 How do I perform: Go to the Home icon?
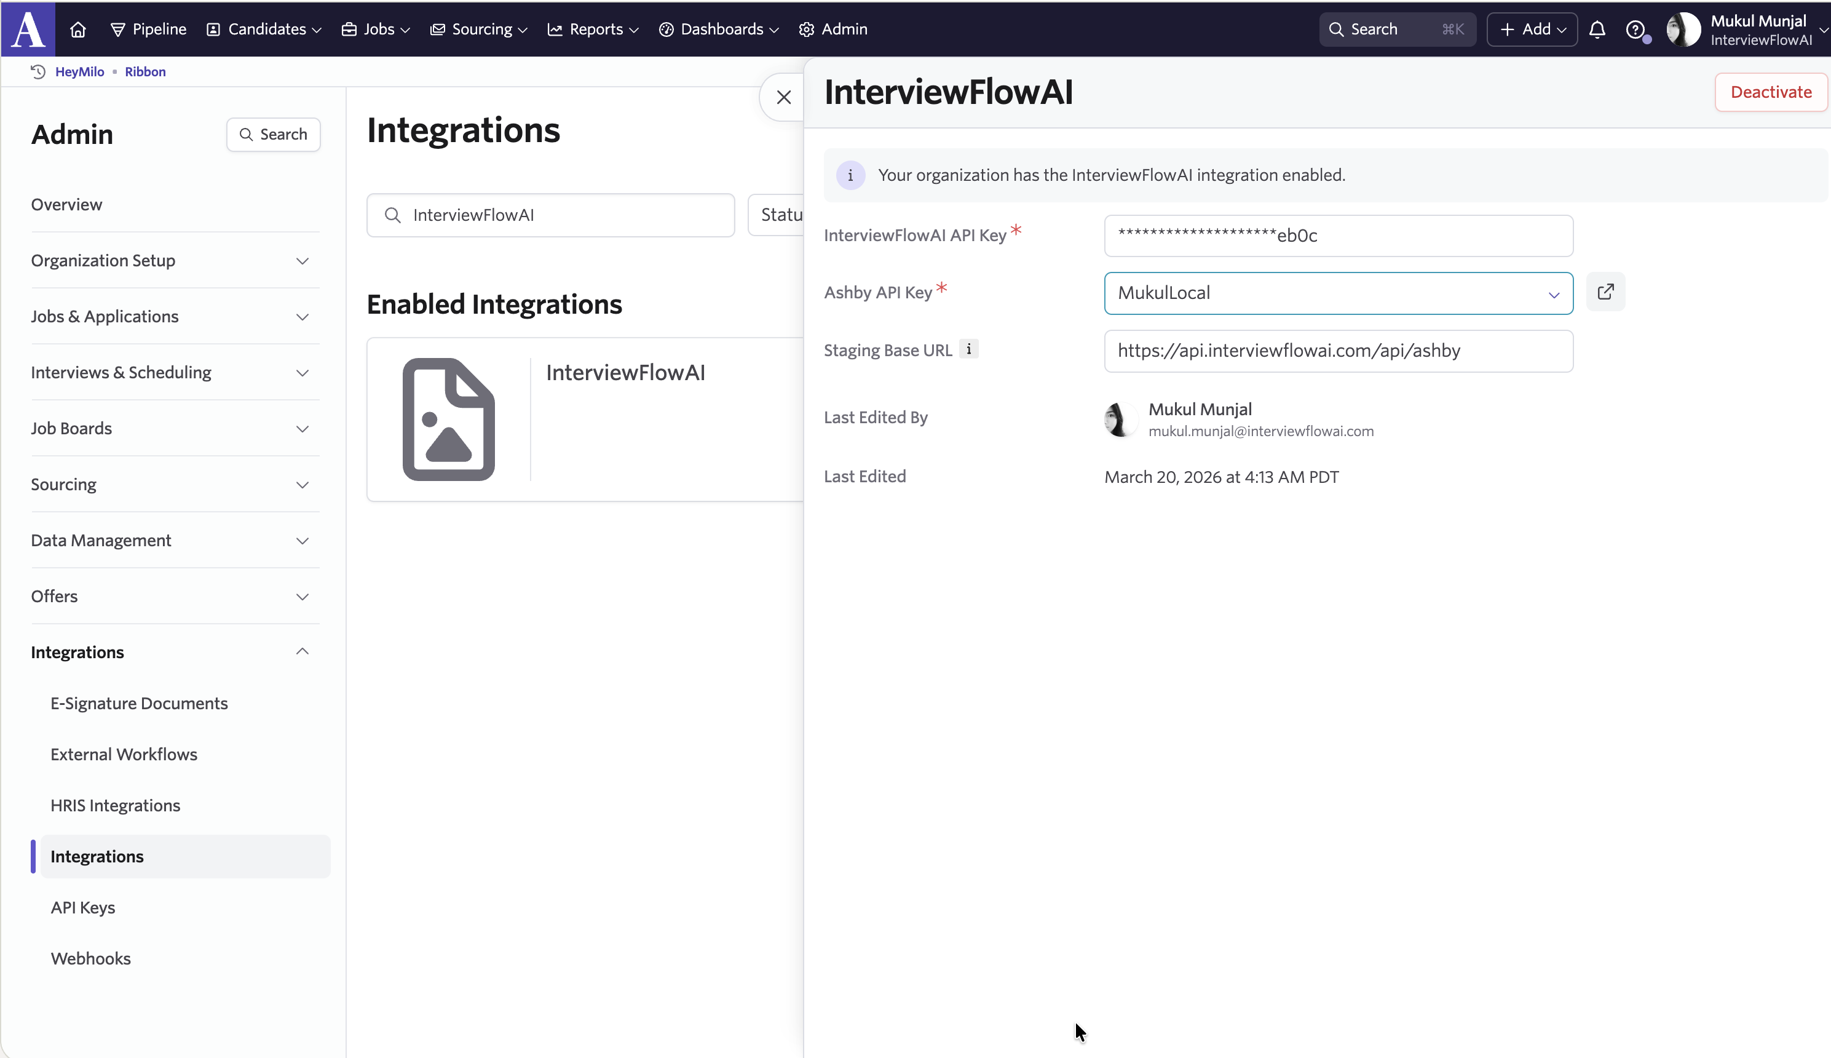tap(77, 30)
